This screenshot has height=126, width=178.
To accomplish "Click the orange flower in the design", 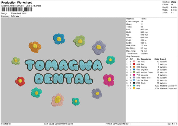I will click(x=35, y=47).
